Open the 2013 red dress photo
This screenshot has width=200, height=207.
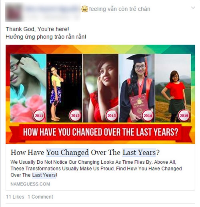click(100, 88)
